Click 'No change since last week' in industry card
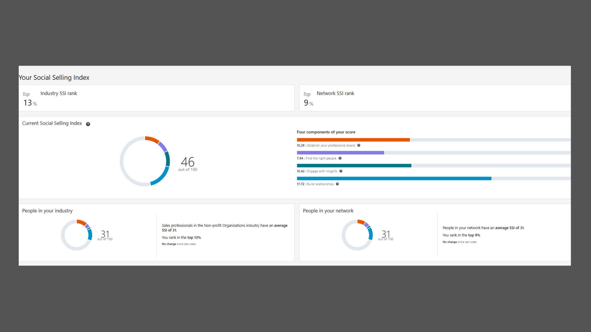The height and width of the screenshot is (332, 591). (179, 244)
